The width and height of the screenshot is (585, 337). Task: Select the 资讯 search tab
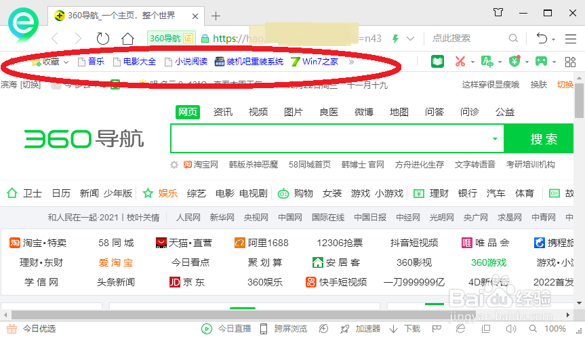point(223,112)
